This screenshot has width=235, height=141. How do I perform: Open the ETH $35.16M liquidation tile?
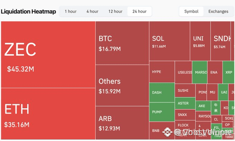(x=48, y=114)
